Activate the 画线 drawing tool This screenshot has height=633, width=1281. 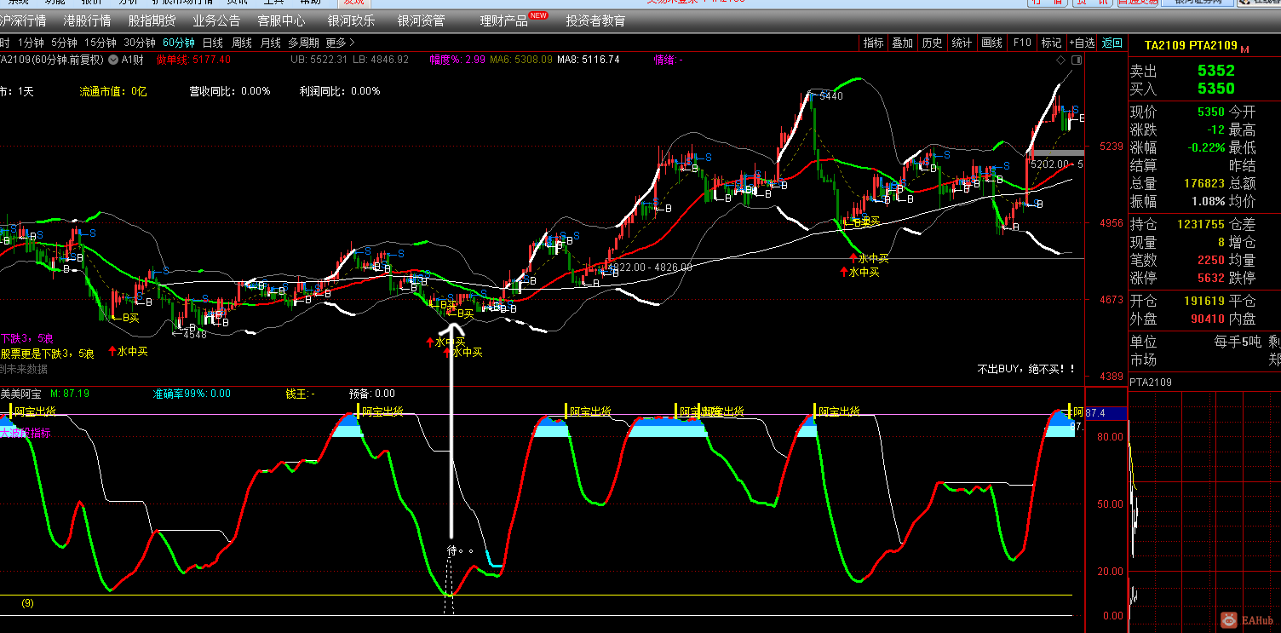pos(992,43)
